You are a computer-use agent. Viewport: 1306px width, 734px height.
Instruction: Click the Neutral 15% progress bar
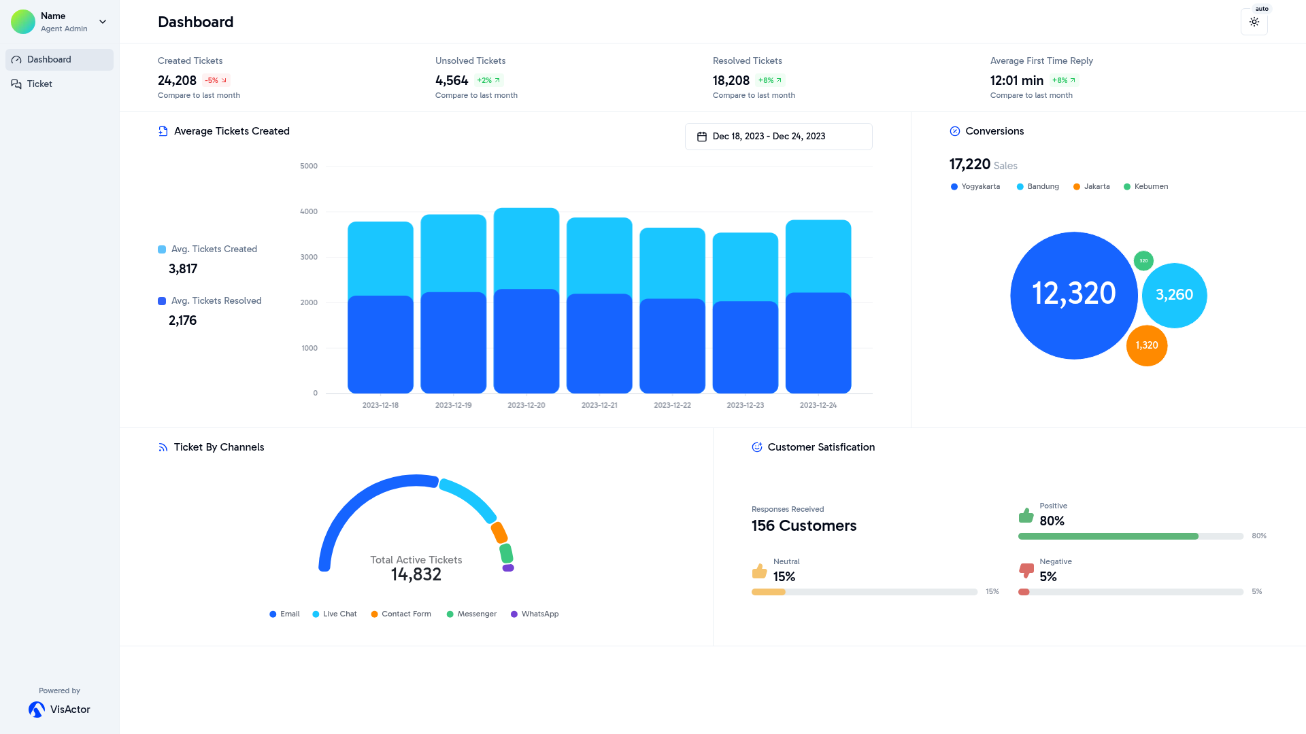pyautogui.click(x=864, y=592)
